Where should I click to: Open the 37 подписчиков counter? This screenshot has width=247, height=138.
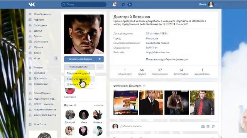coord(160,72)
